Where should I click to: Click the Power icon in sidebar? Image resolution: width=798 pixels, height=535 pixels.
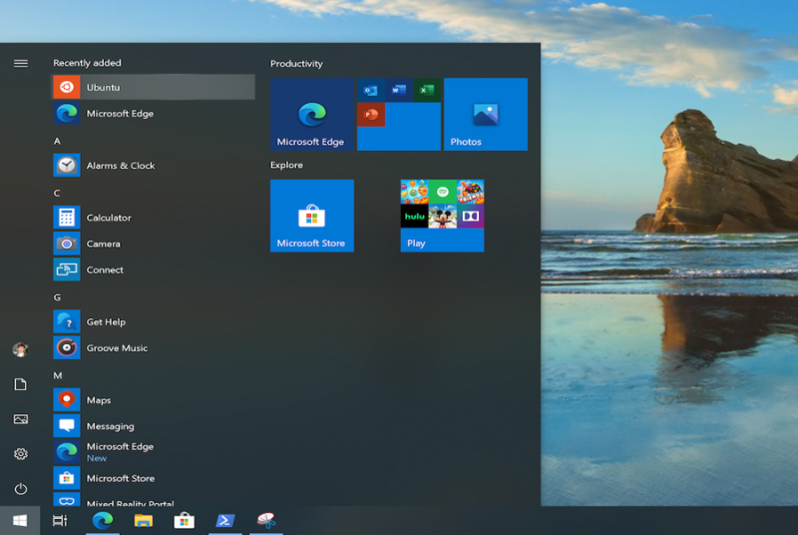pyautogui.click(x=20, y=489)
